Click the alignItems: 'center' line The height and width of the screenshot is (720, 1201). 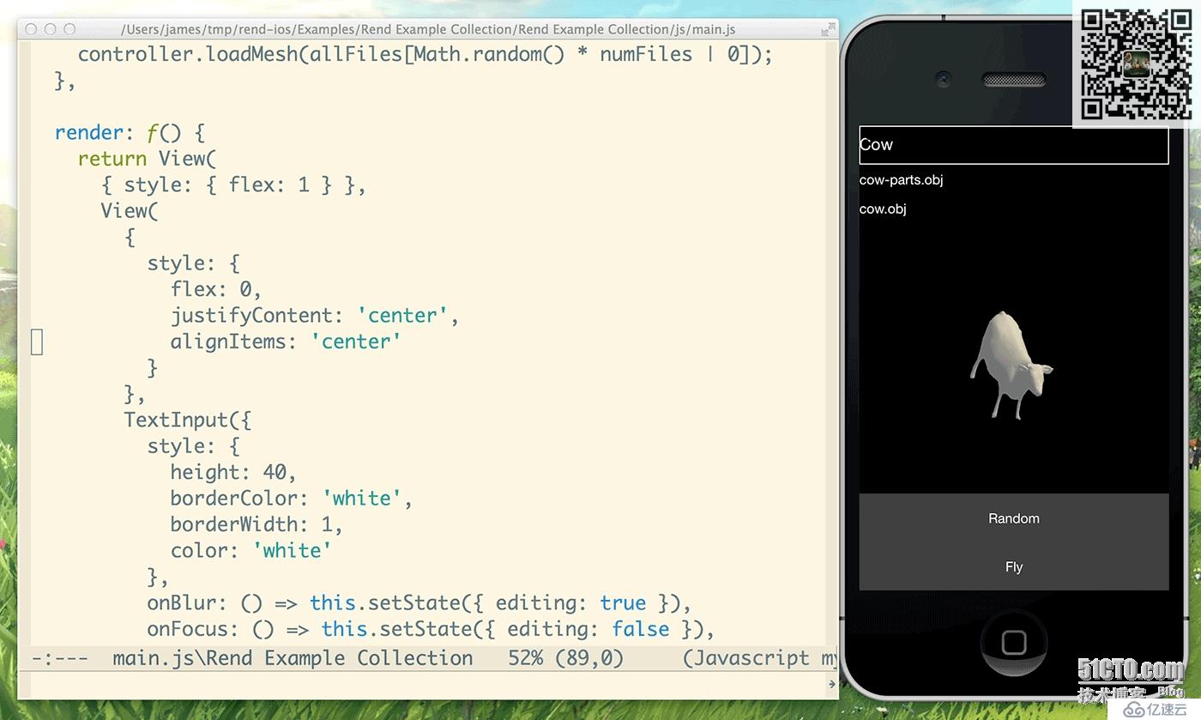[286, 342]
